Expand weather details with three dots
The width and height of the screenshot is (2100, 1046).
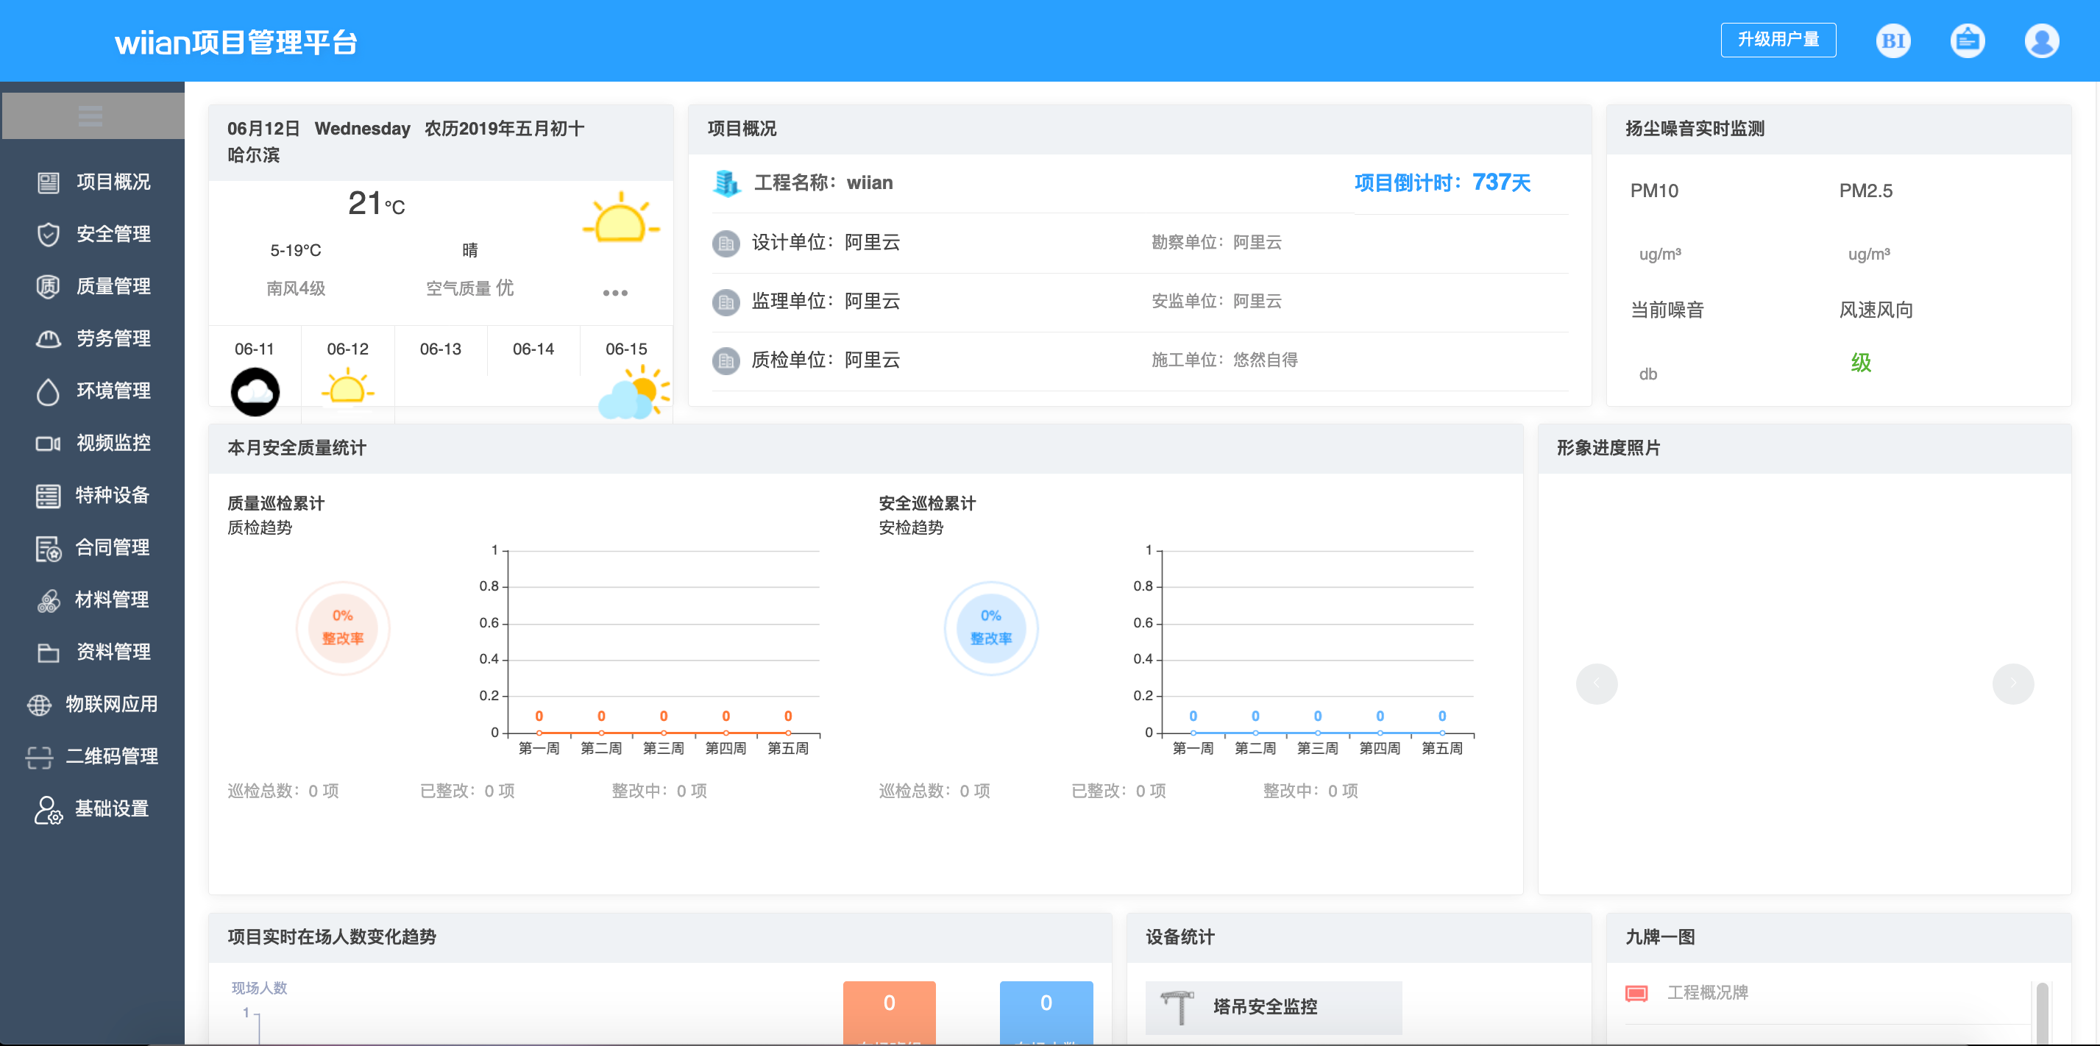point(615,293)
